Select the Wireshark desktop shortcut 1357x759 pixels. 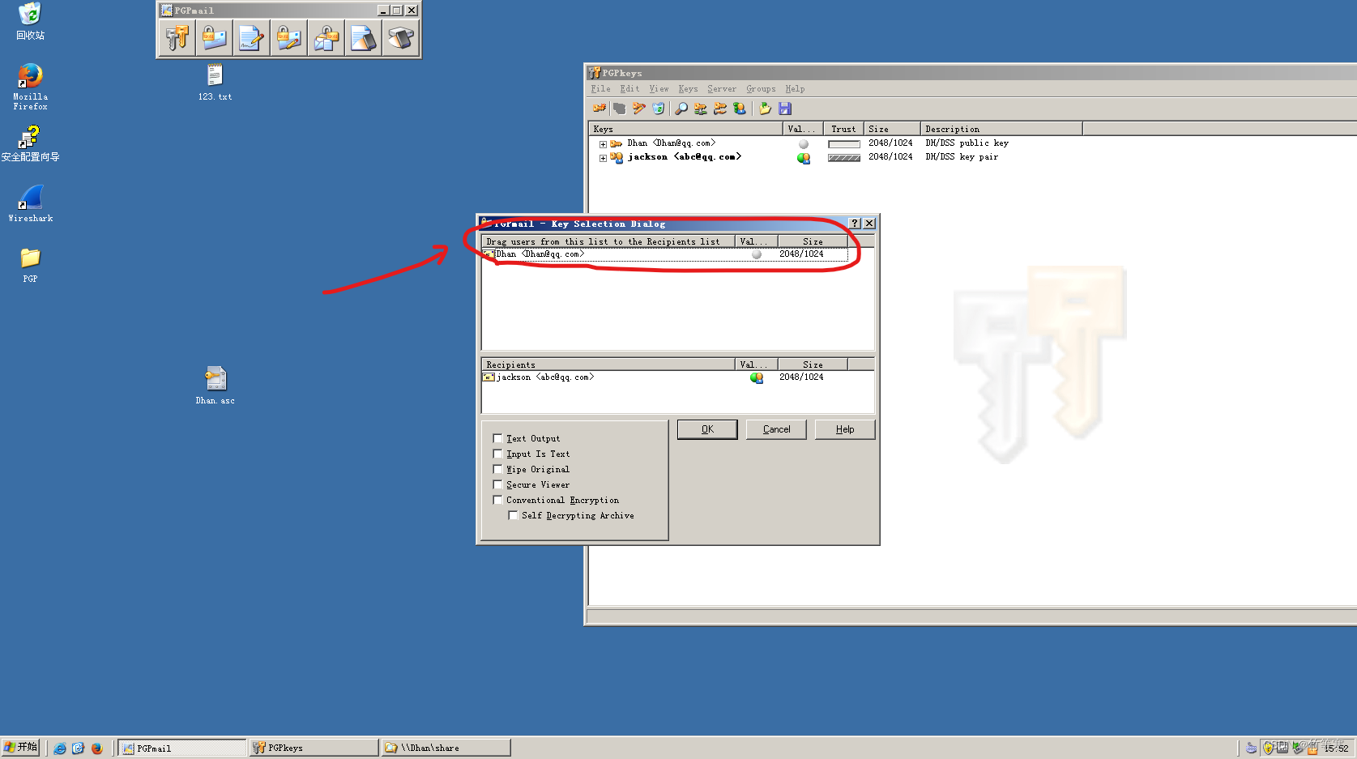click(30, 203)
